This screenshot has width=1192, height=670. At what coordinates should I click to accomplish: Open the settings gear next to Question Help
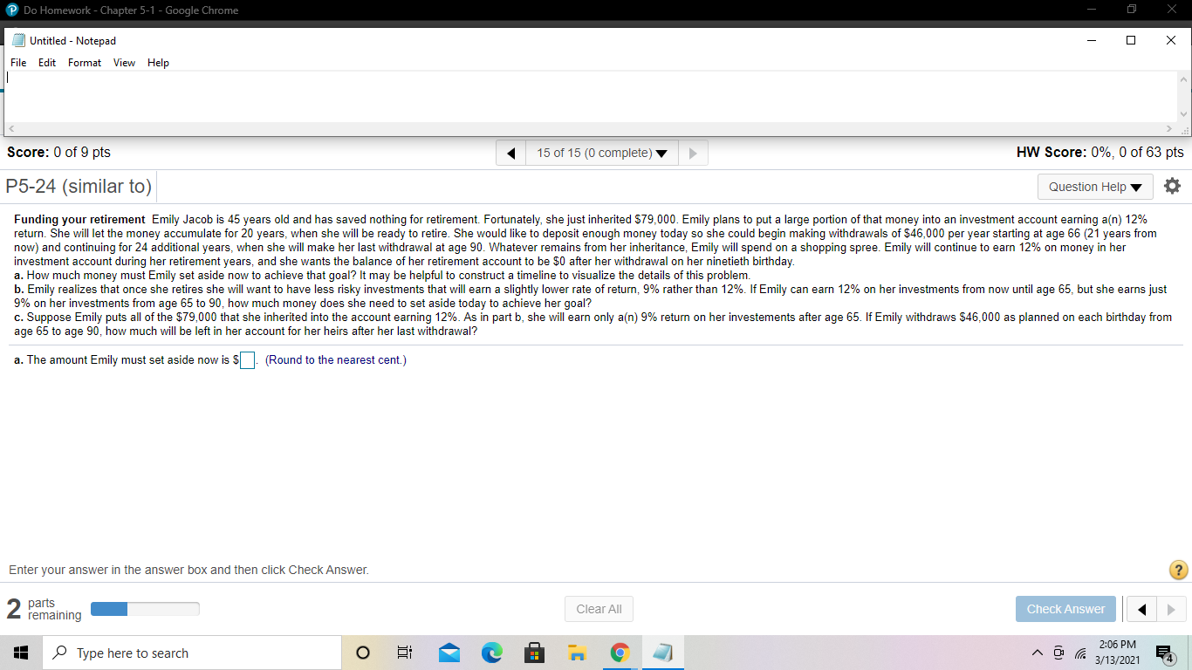pyautogui.click(x=1172, y=185)
